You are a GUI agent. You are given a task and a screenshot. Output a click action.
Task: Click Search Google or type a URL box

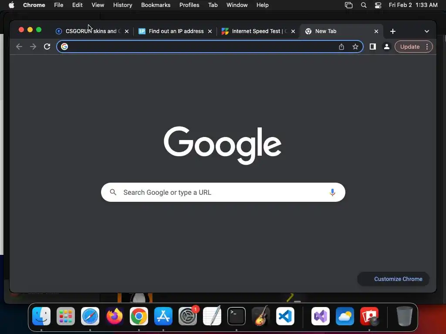(223, 192)
